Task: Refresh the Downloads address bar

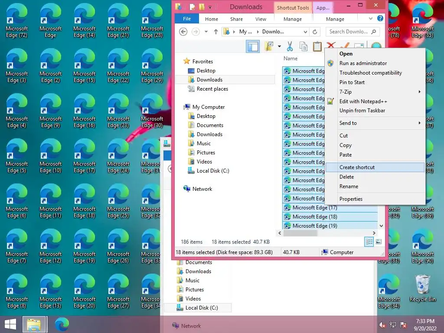Action: [x=315, y=32]
